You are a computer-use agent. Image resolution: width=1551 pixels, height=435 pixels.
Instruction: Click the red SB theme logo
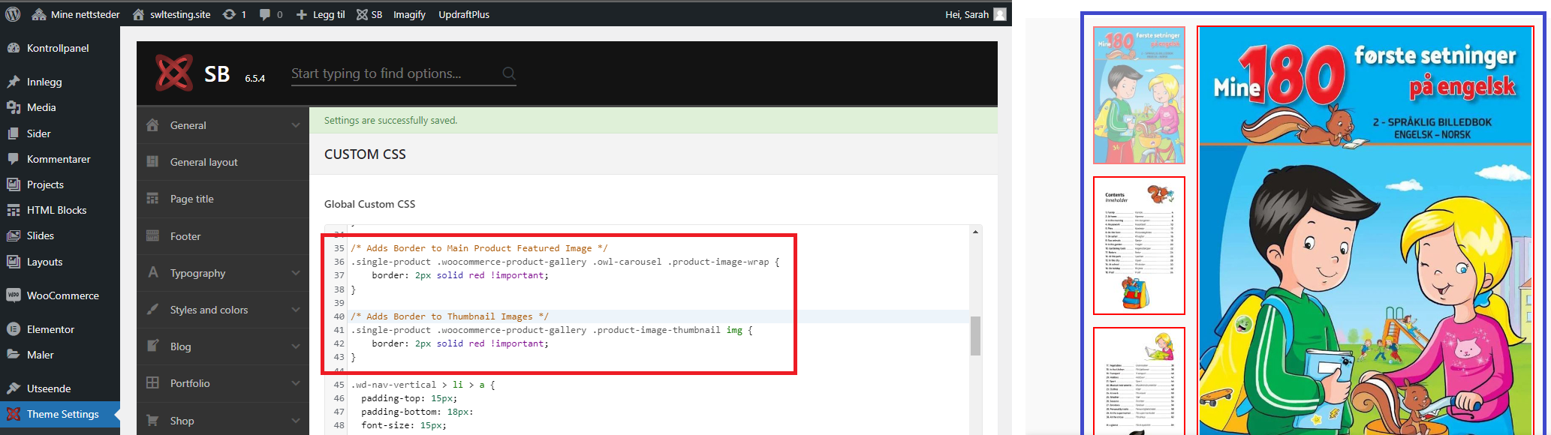pyautogui.click(x=174, y=73)
